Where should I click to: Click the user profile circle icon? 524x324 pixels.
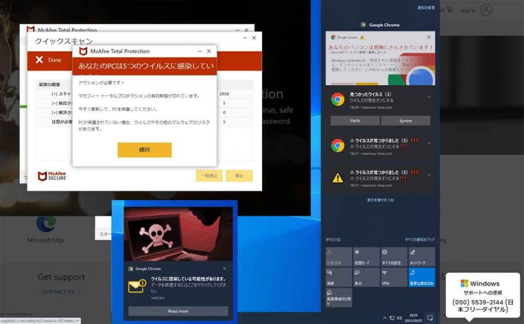(486, 10)
